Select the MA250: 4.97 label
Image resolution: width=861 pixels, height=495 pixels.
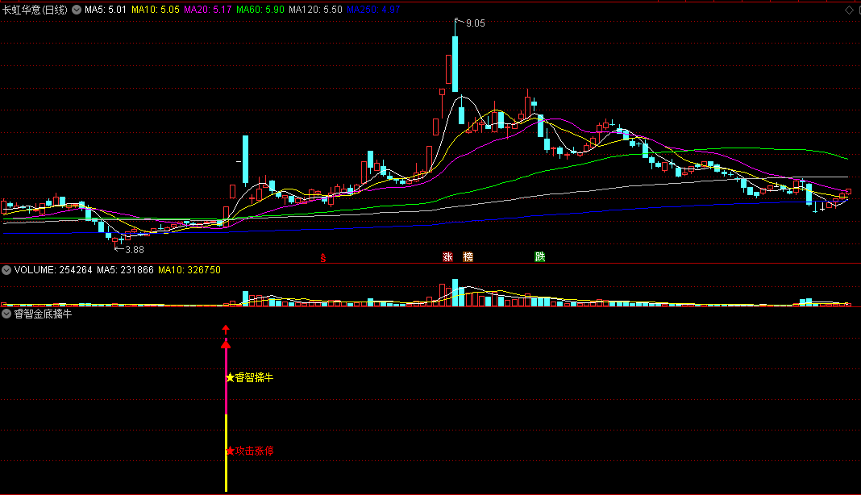coord(373,10)
